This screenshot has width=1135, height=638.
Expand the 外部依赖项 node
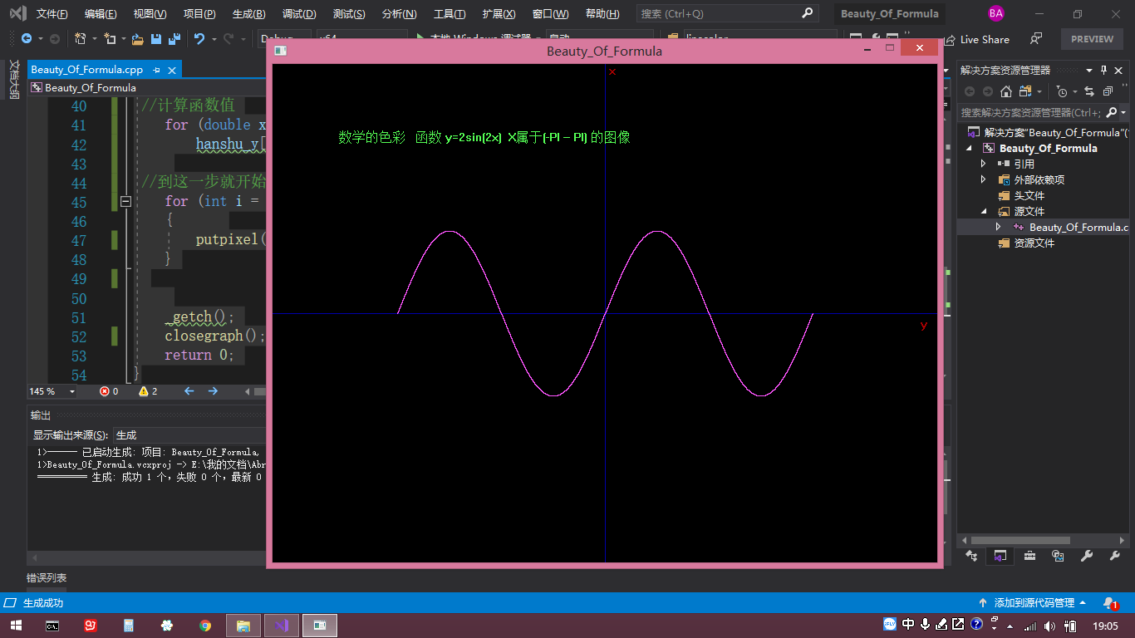984,179
